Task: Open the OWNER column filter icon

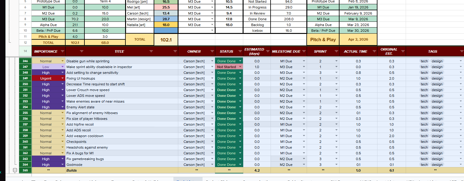Action: pyautogui.click(x=212, y=51)
